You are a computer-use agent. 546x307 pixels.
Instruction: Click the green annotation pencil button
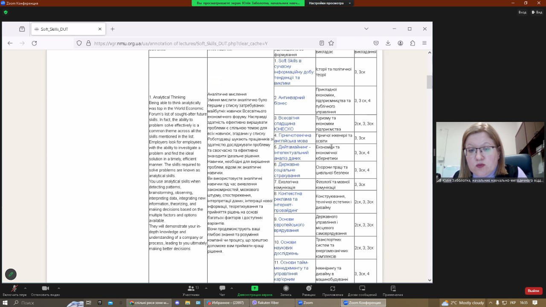tap(11, 274)
